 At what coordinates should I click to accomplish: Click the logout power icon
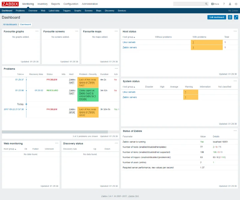tap(236, 4)
